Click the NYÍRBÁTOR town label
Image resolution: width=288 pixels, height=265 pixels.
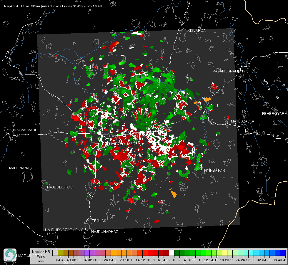click(x=214, y=170)
